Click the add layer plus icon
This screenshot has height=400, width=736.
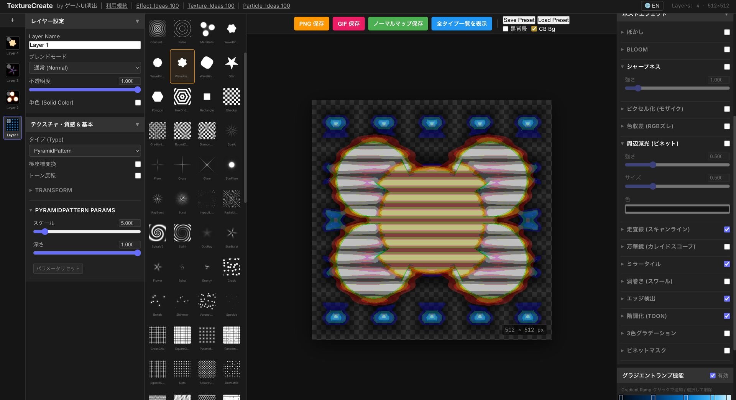(12, 20)
